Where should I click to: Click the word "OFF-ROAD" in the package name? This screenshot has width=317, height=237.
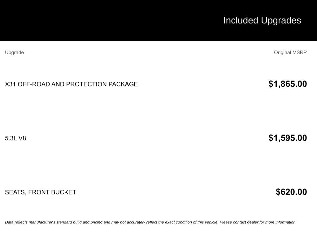[x=34, y=84]
